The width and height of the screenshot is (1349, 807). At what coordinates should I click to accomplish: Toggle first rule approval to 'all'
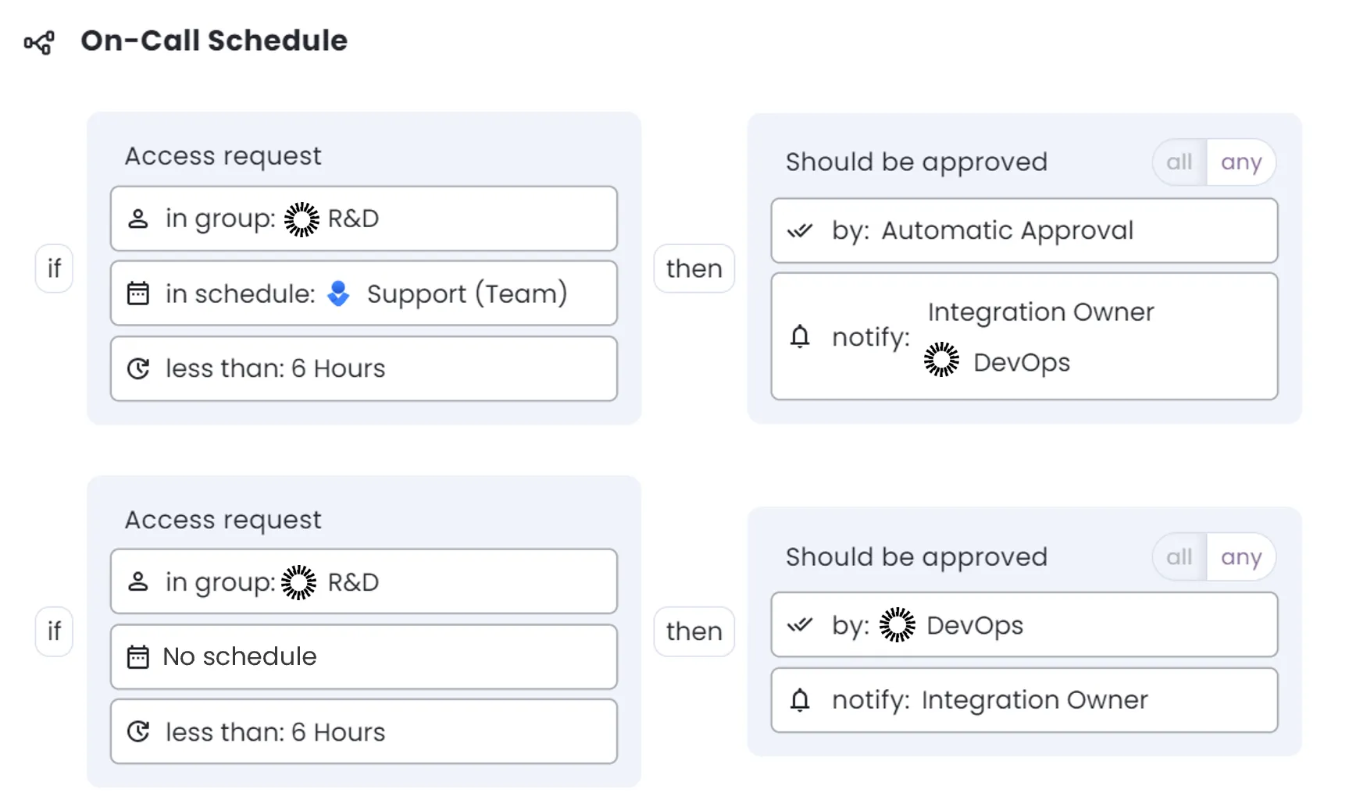click(x=1179, y=162)
